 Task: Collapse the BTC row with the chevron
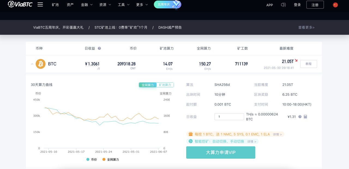click(x=32, y=64)
